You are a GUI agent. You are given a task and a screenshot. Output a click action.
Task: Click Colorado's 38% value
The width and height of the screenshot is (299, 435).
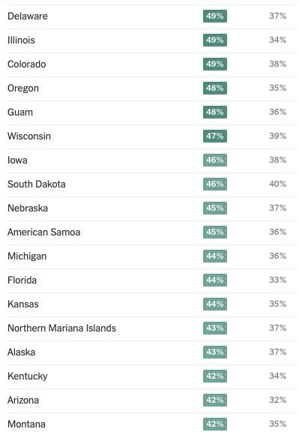(x=277, y=64)
